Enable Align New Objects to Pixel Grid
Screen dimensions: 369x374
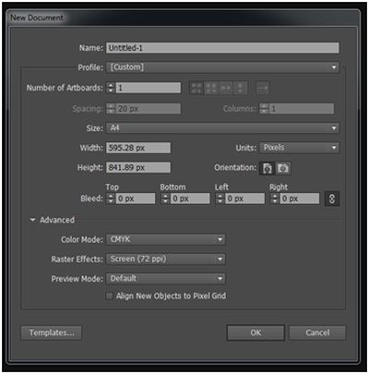(x=109, y=296)
